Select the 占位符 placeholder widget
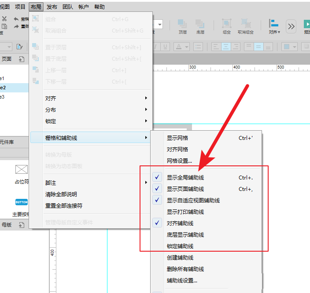Image resolution: width=310 pixels, height=293 pixels. pyautogui.click(x=21, y=169)
